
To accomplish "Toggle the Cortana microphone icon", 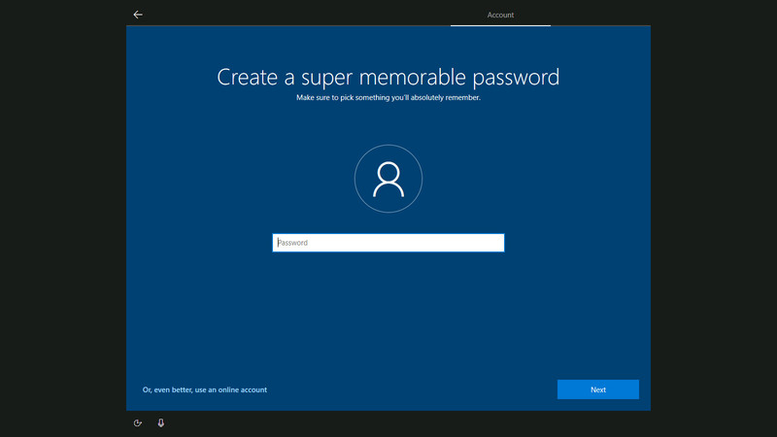I will coord(161,423).
